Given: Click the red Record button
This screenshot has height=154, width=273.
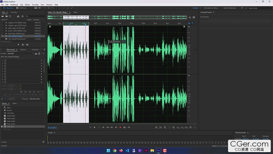Looking at the screenshot, I should coord(120,127).
